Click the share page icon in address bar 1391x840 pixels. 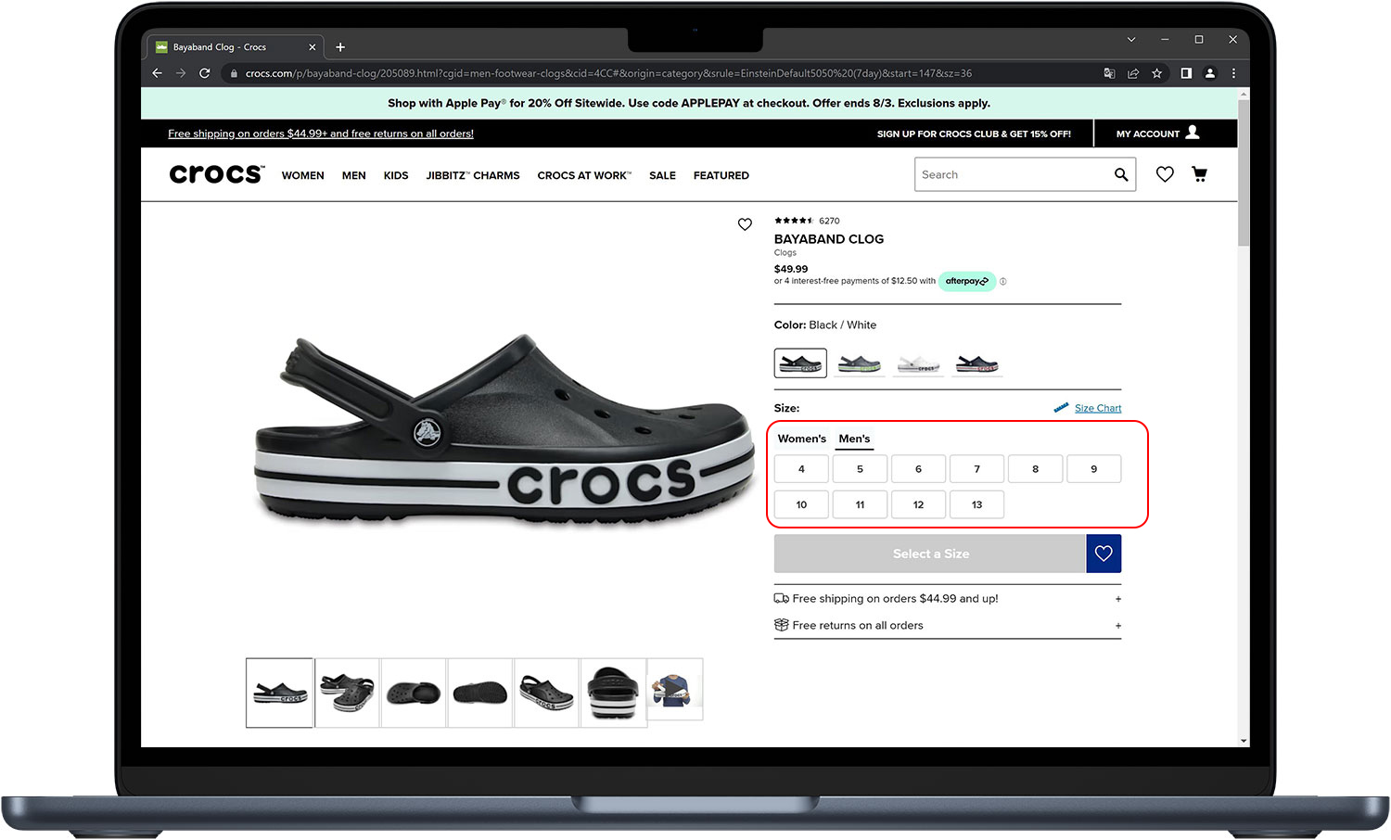tap(1133, 73)
